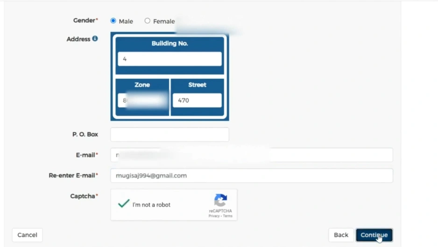Screen dimensions: 438x247
Task: Choose the Female gender radio button
Action: pyautogui.click(x=148, y=21)
